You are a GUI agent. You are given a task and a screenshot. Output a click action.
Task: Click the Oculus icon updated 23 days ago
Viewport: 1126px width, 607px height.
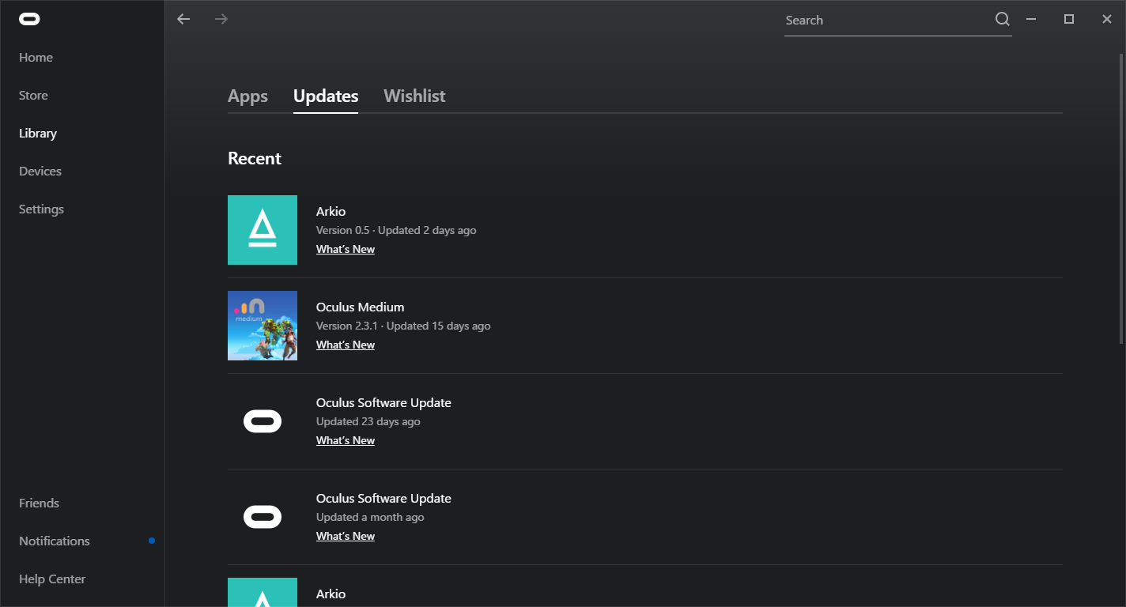click(x=263, y=421)
